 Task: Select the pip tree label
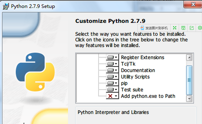(124, 83)
